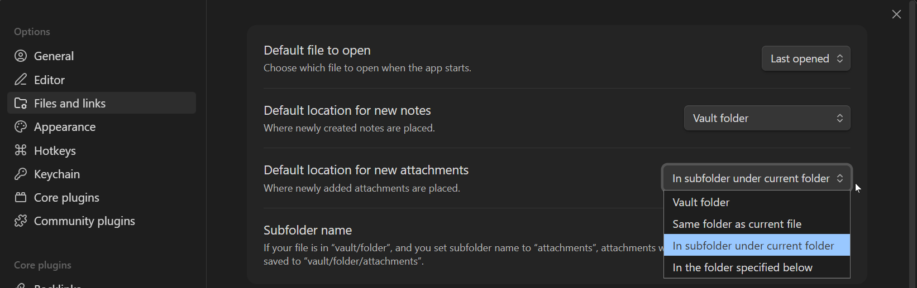Click the General person icon
Screen dimensions: 917x288
tap(21, 56)
